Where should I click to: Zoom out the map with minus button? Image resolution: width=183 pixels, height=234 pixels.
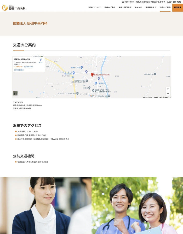tap(168, 93)
